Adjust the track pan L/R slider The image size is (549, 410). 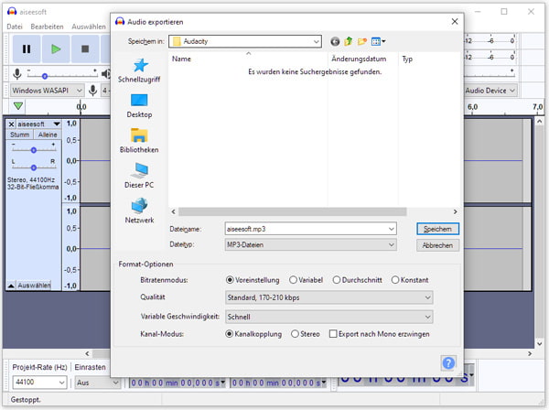(x=34, y=167)
